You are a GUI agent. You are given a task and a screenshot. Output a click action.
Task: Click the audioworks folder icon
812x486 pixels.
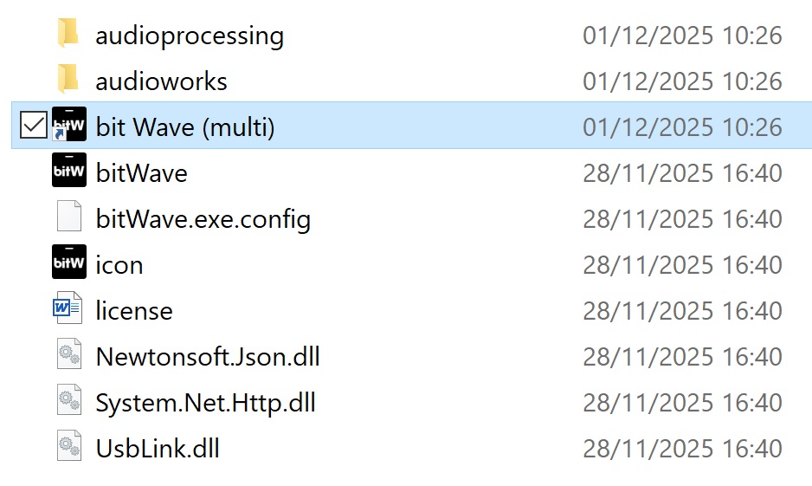[x=68, y=81]
